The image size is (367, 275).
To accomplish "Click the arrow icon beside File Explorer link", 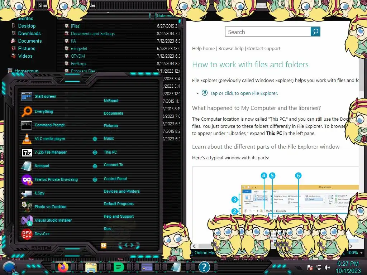I will coord(205,93).
